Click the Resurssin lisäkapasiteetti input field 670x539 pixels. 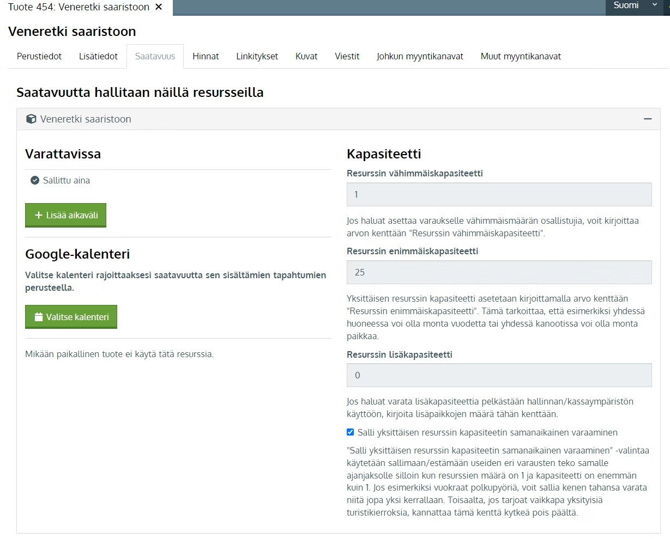pyautogui.click(x=499, y=375)
